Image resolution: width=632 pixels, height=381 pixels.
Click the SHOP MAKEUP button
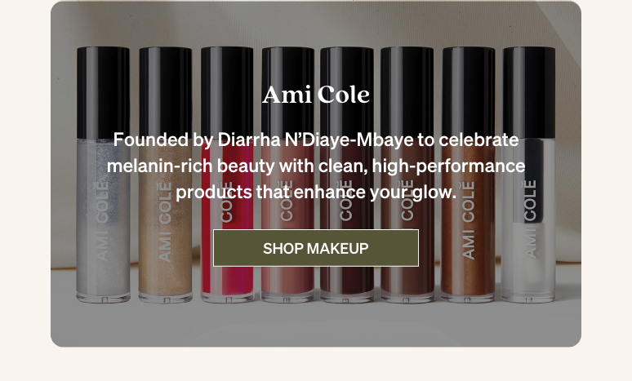coord(316,248)
